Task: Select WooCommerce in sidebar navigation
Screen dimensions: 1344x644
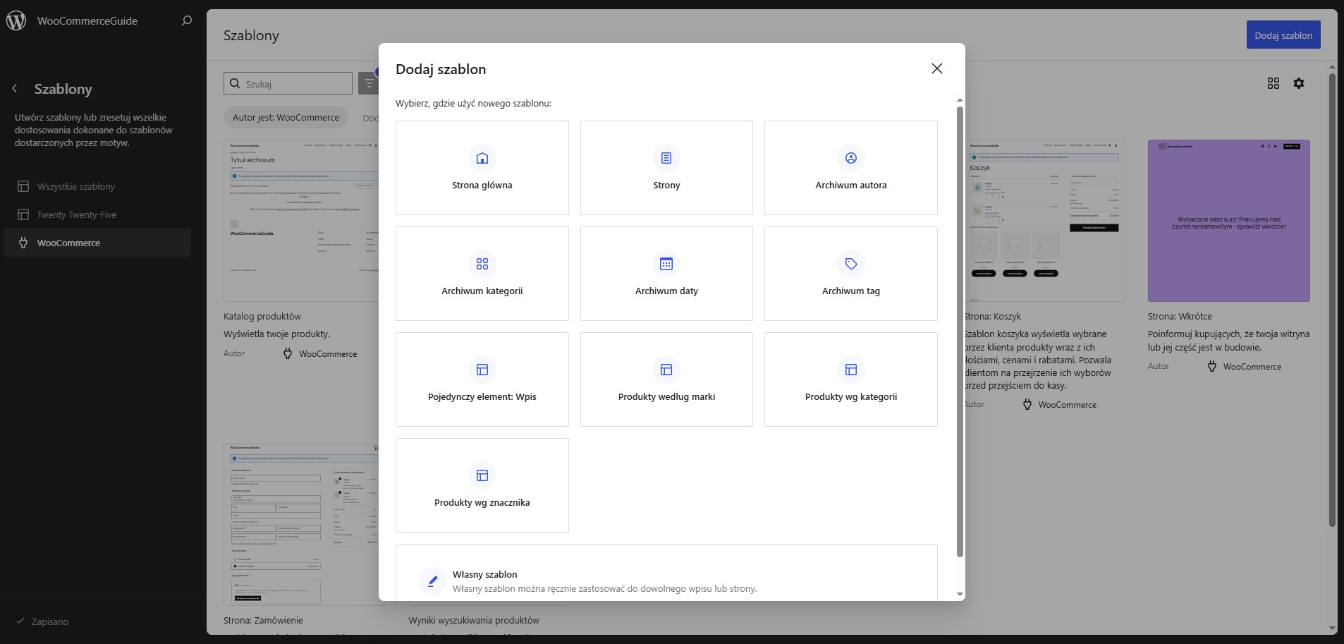Action: (97, 243)
